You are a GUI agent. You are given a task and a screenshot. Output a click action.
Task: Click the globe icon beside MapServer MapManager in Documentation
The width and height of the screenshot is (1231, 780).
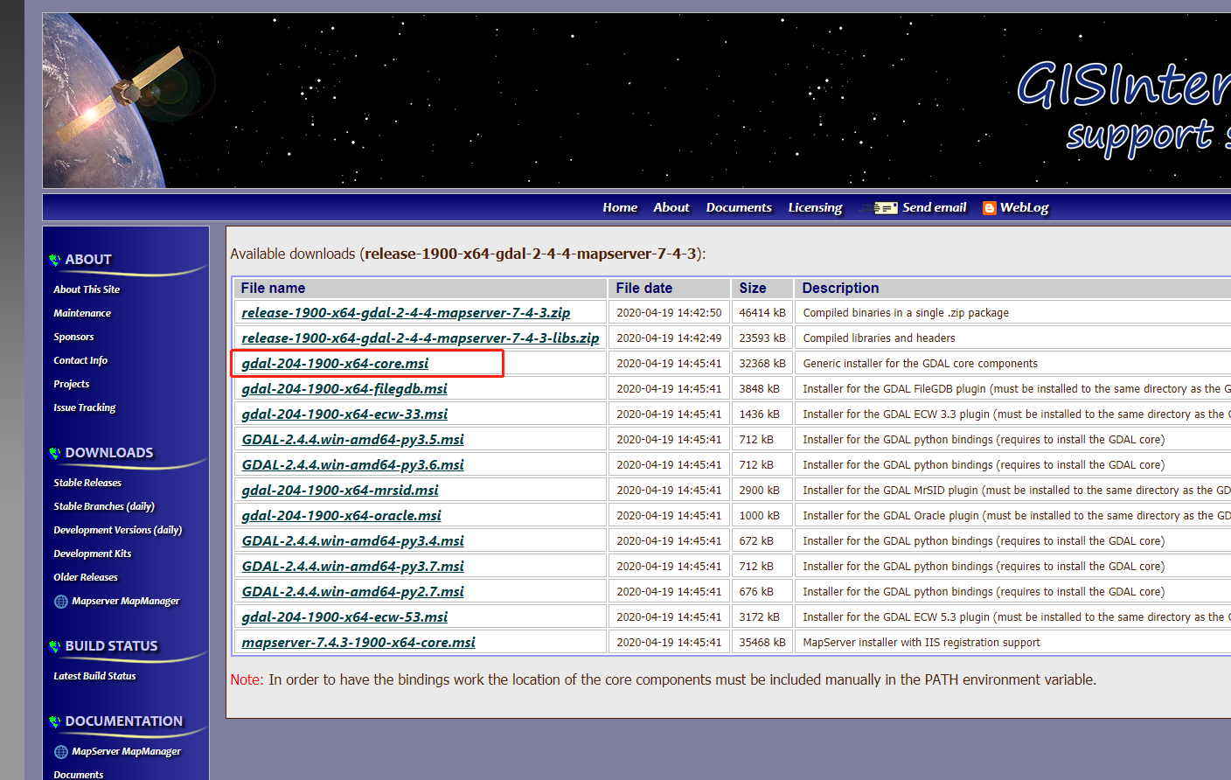point(61,752)
